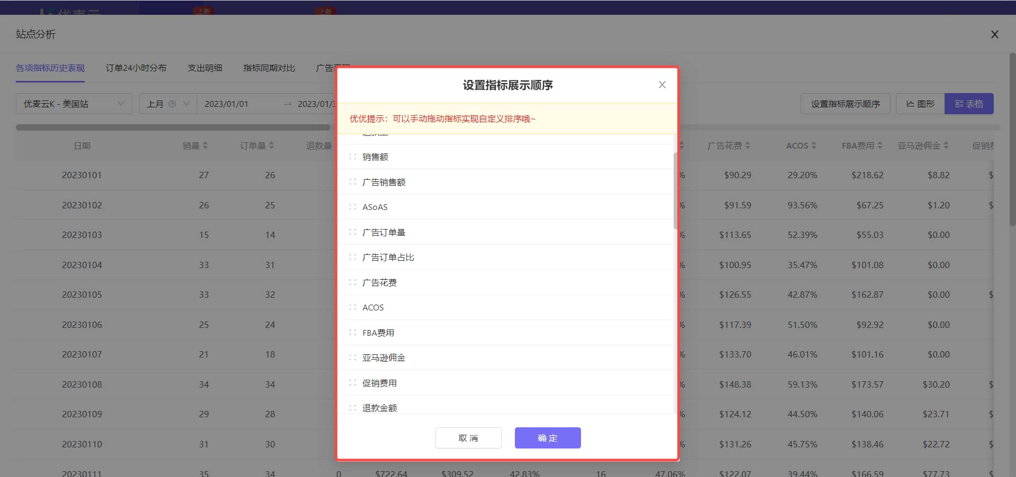Viewport: 1016px width, 477px height.
Task: Select the ASoAS row in dialog list
Action: 505,207
